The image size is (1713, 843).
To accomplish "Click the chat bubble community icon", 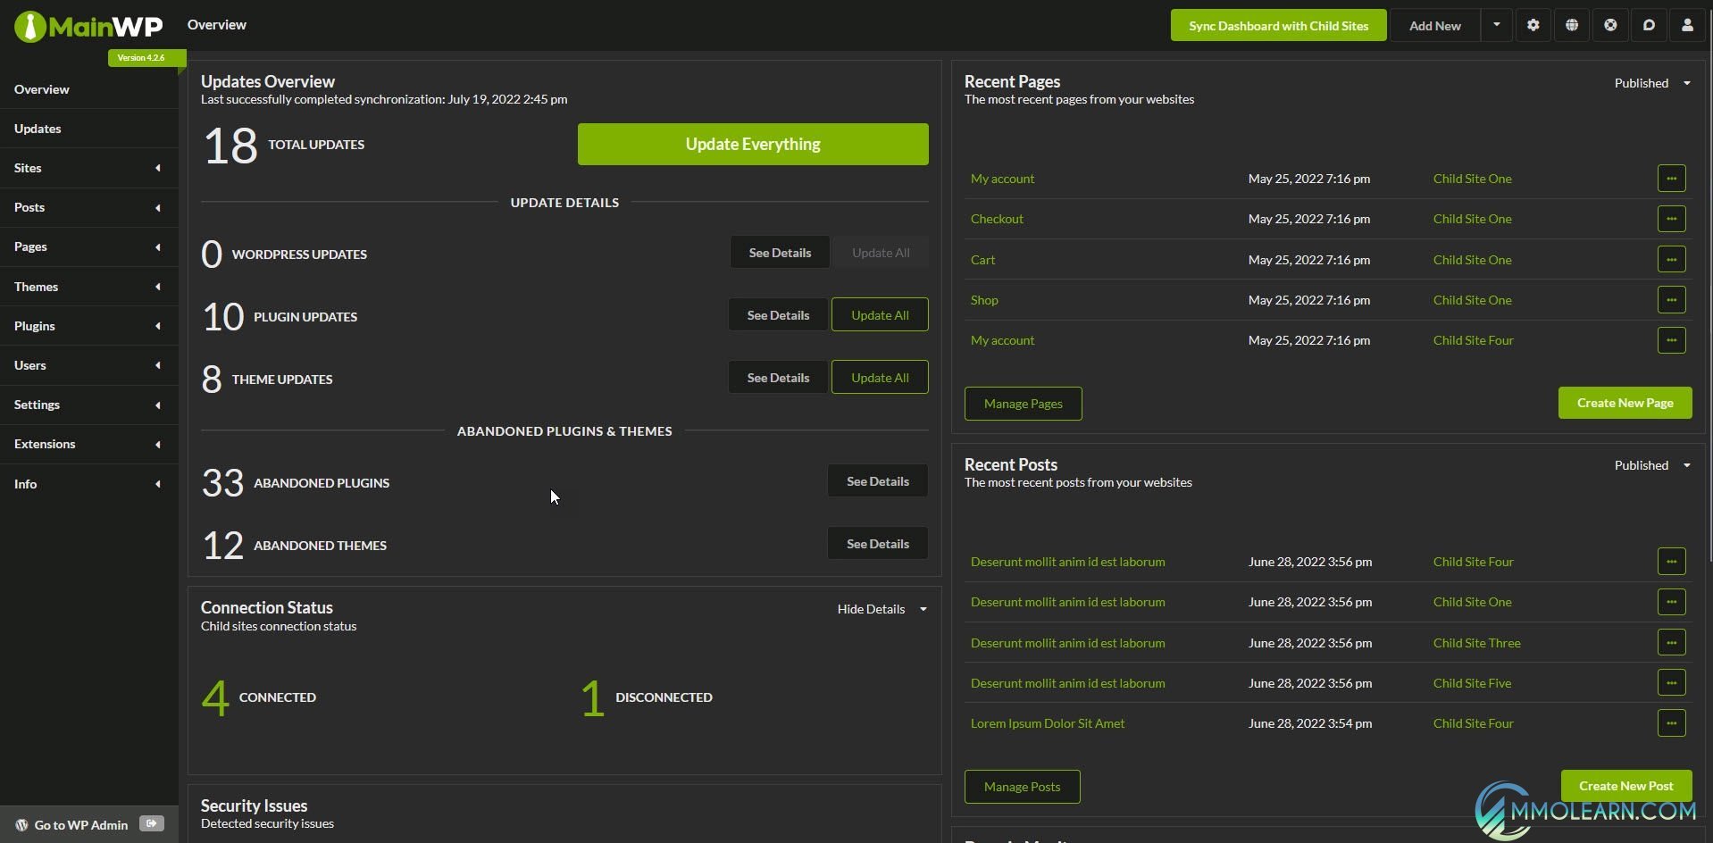I will click(x=1649, y=25).
